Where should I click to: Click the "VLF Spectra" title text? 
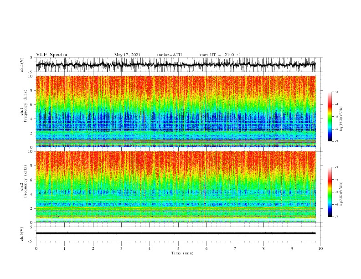52,55
